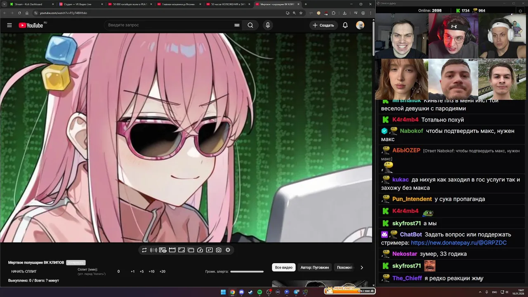
Task: Click the split minutes value 0
Action: coord(118,271)
